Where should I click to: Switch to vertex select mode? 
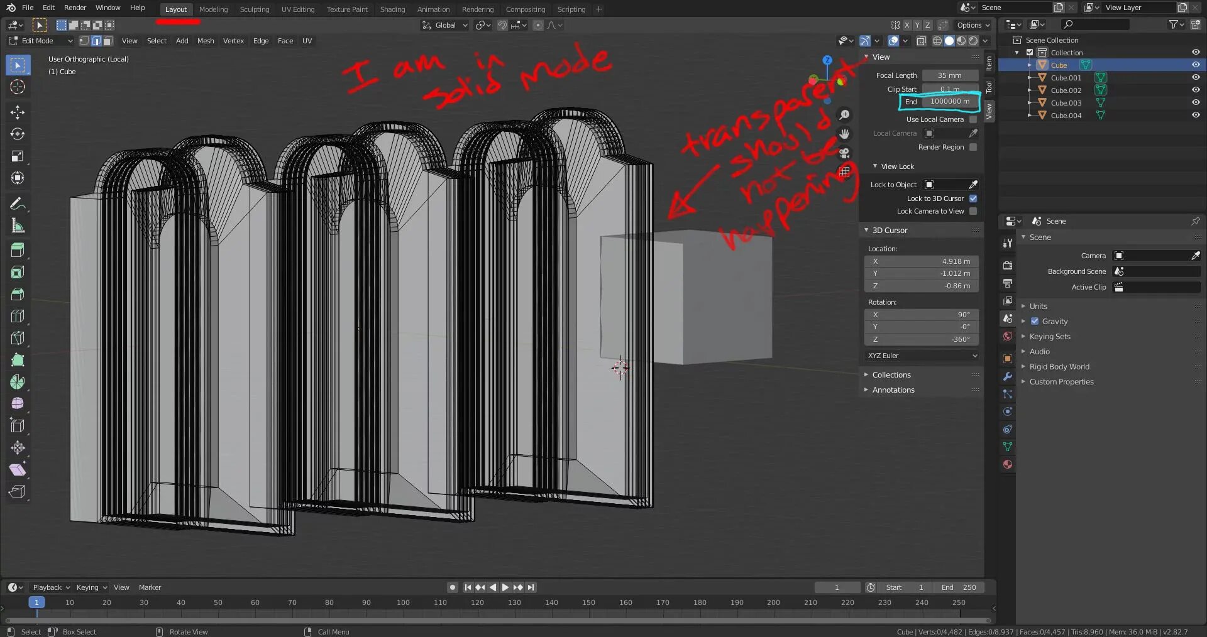[84, 41]
